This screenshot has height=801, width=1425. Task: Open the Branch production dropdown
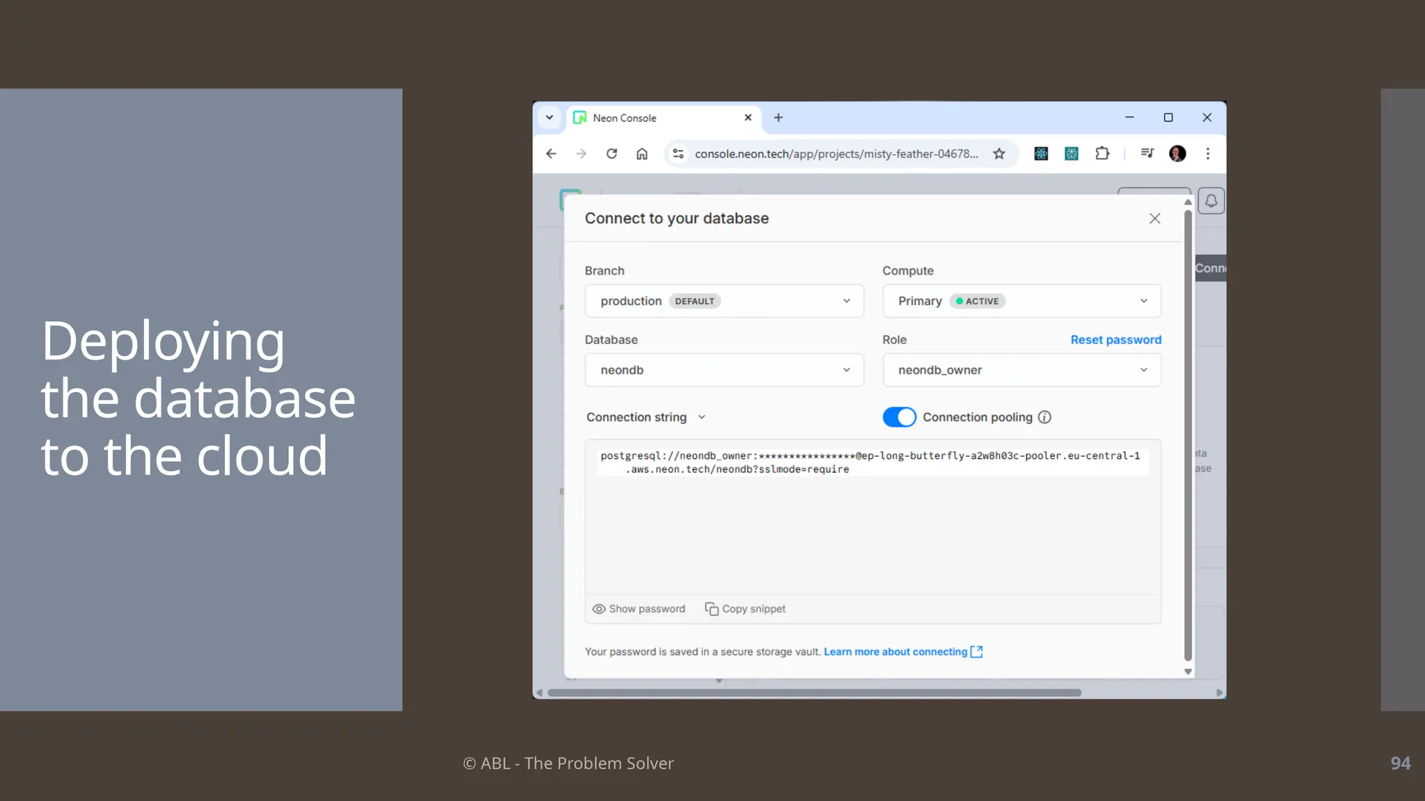click(x=724, y=301)
